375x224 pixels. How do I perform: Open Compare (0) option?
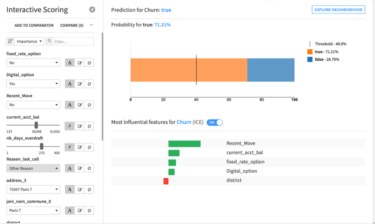[x=72, y=25]
